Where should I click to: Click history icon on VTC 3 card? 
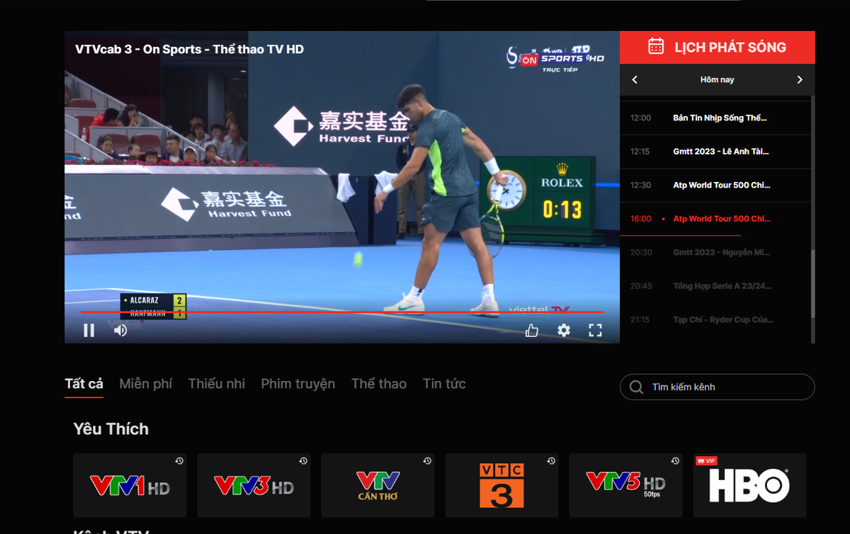(551, 461)
